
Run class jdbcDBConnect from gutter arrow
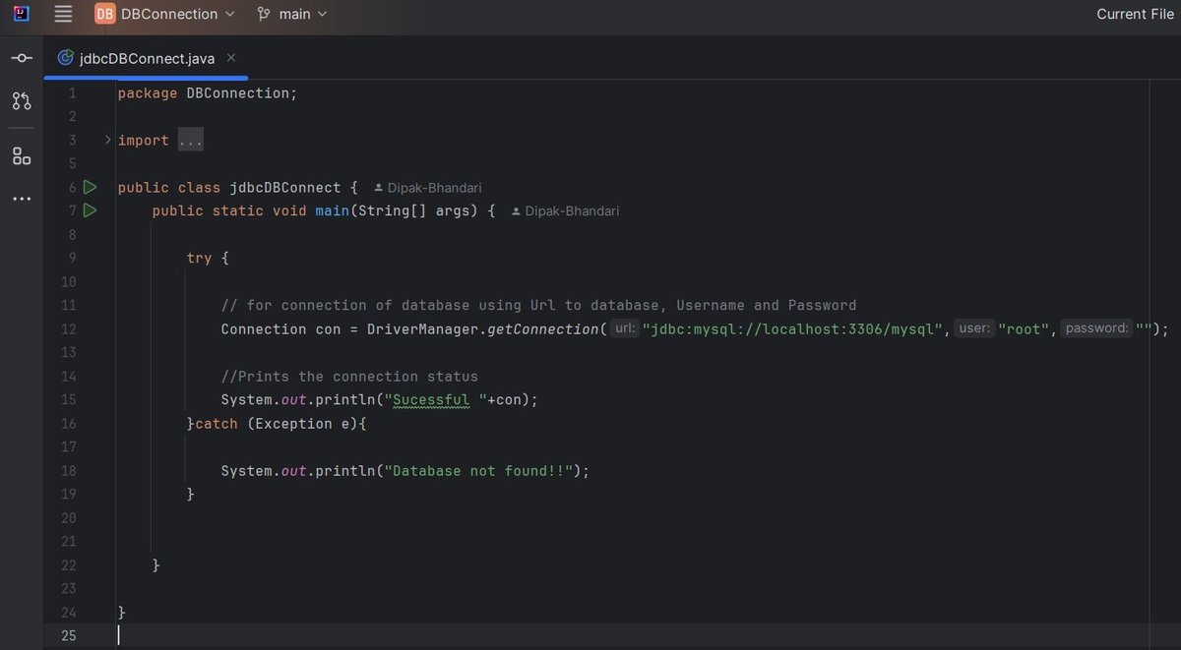coord(90,187)
